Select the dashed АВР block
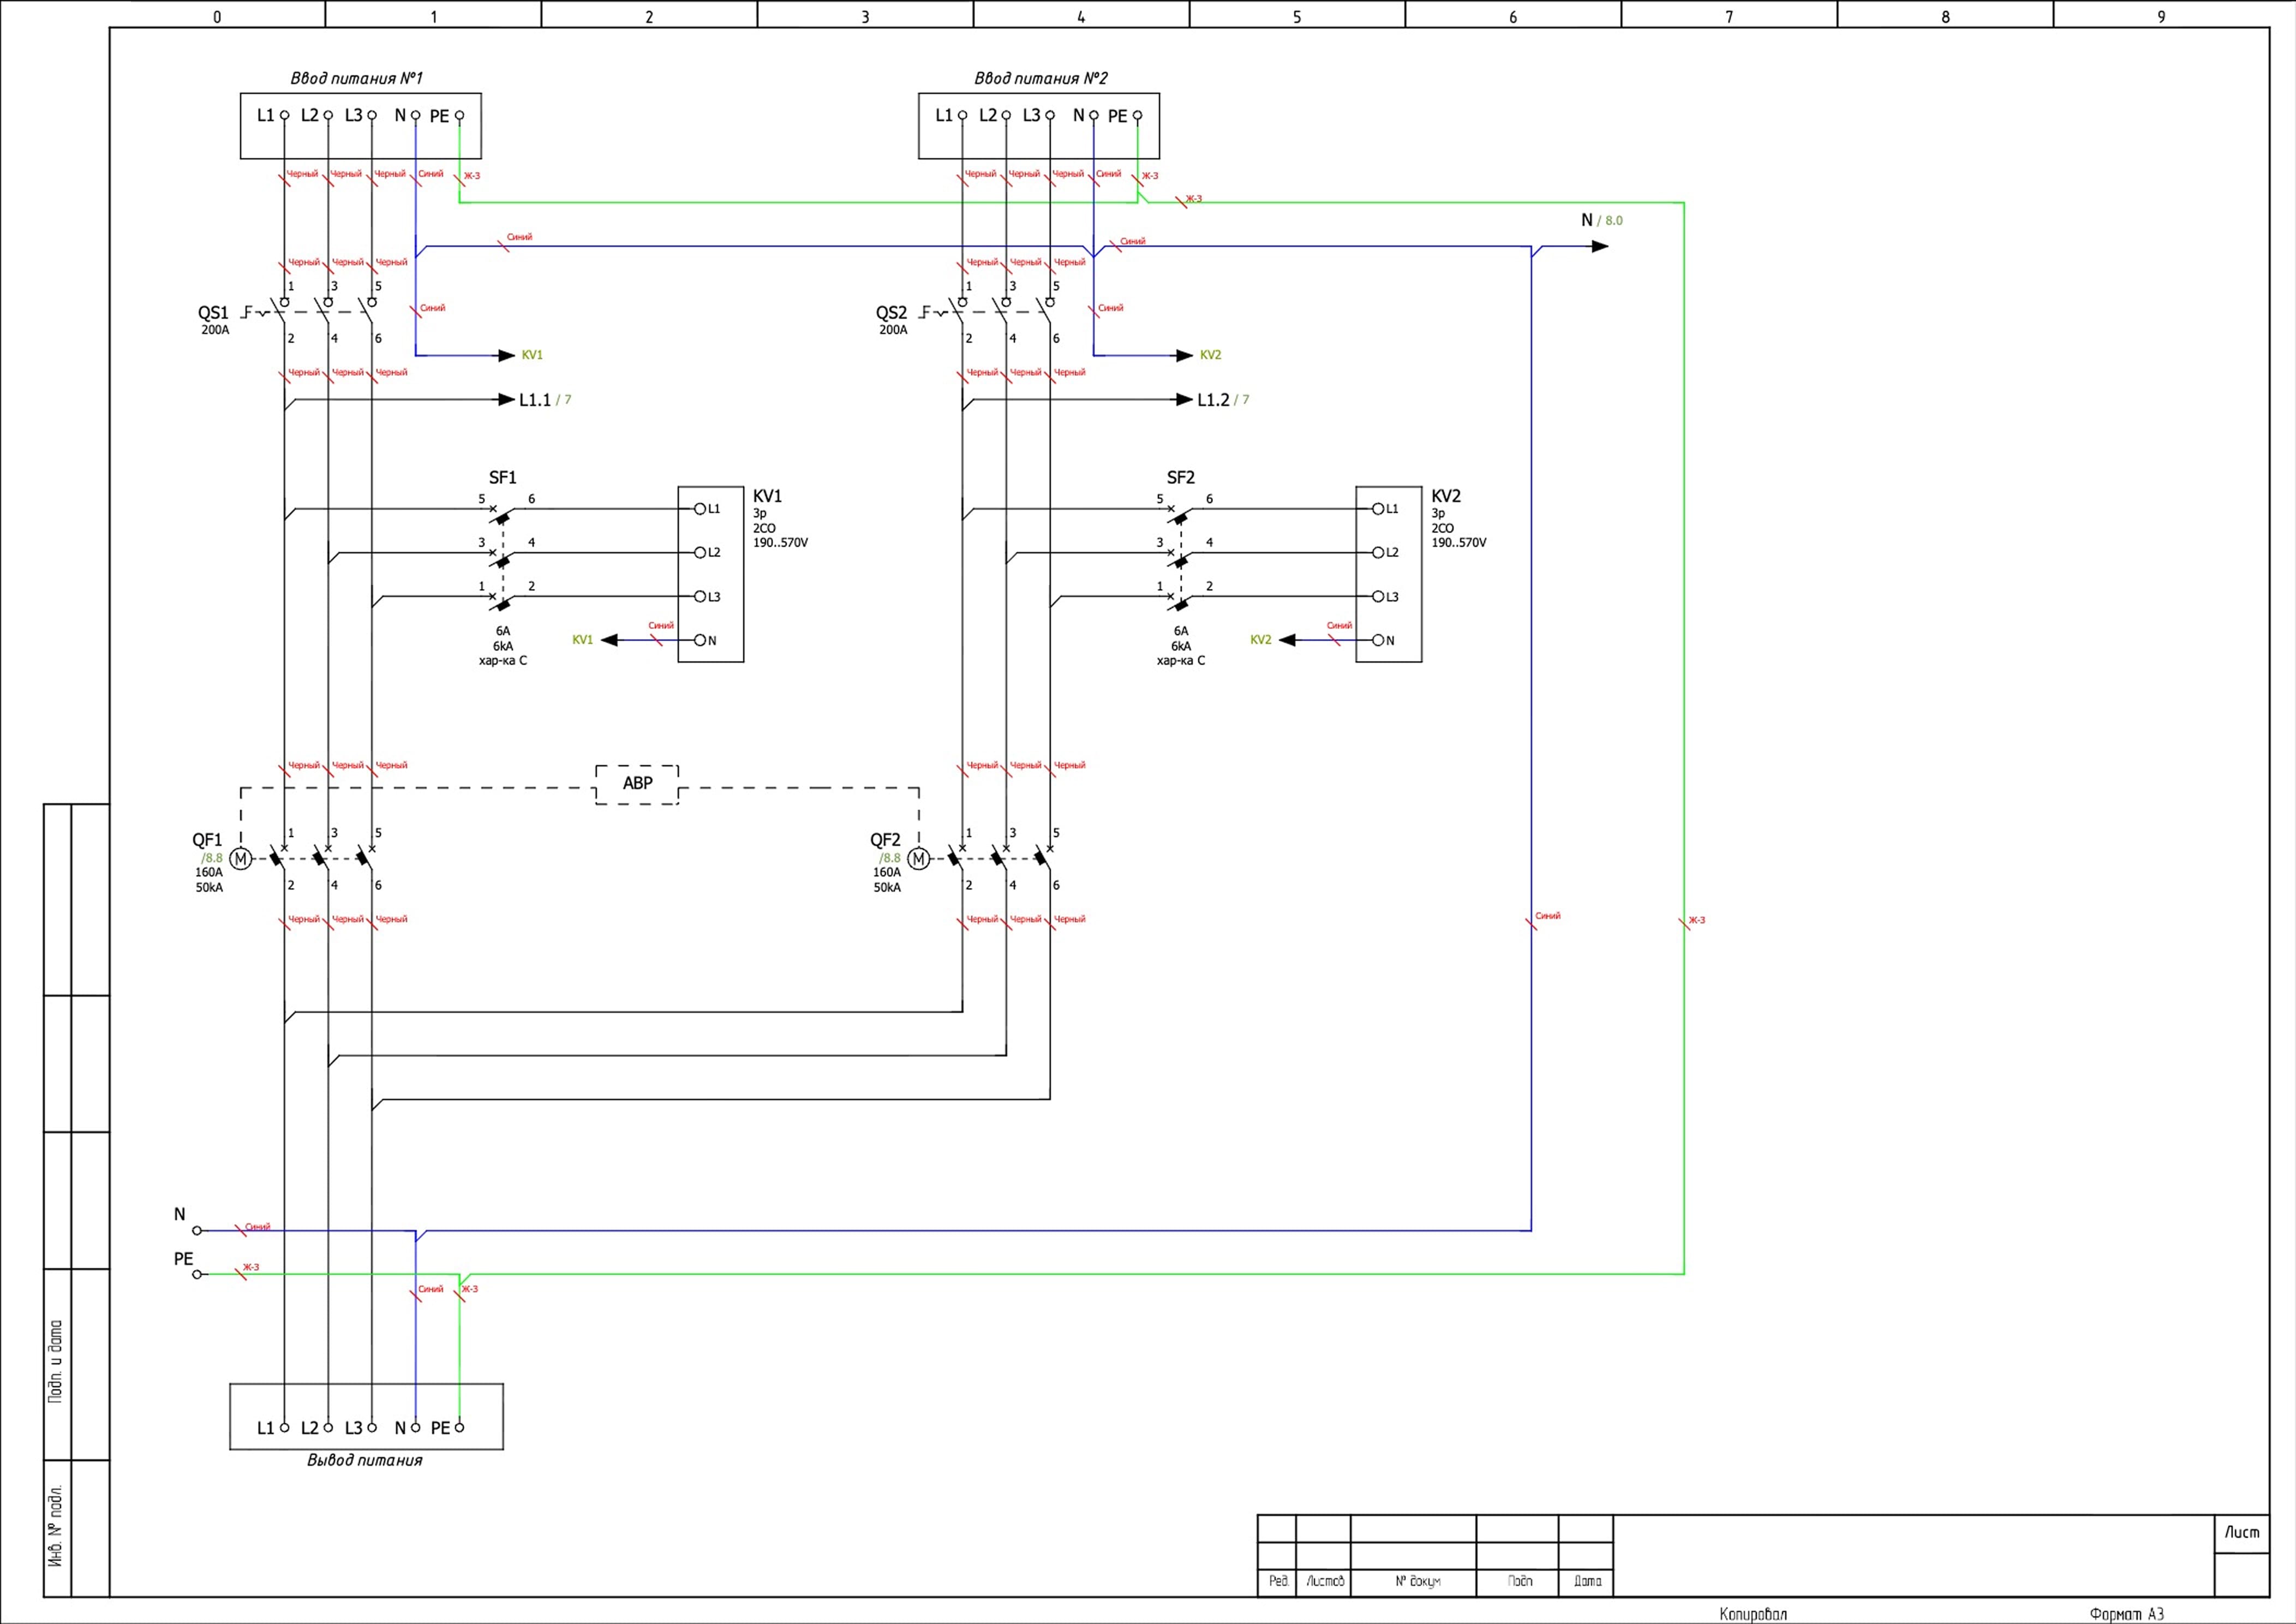Viewport: 2296px width, 1624px height. [x=637, y=784]
